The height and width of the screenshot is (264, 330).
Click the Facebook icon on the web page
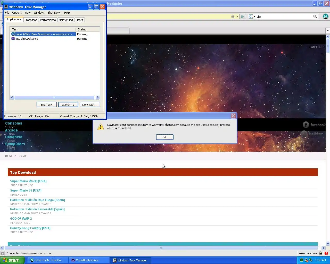tap(306, 125)
